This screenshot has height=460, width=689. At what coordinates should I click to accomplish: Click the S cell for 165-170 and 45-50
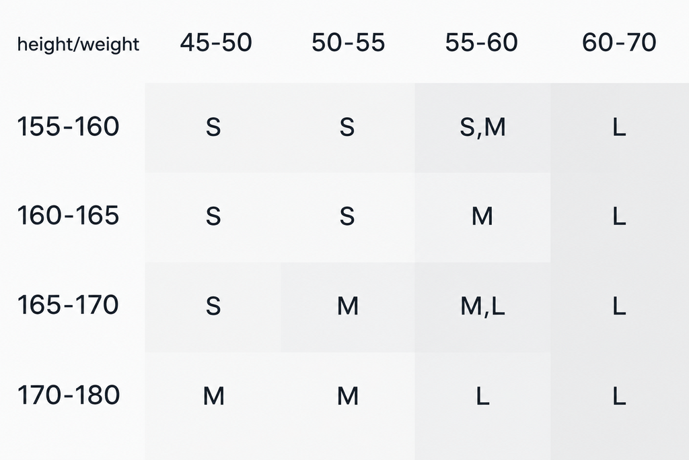213,306
